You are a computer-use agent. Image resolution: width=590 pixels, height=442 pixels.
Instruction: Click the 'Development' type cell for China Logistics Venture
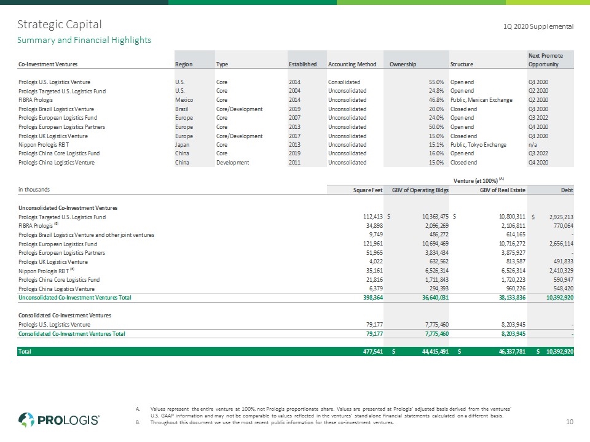(x=232, y=162)
